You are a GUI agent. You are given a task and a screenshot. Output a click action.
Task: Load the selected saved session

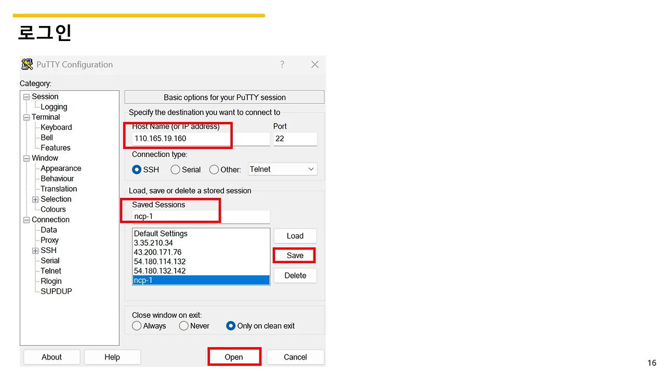pyautogui.click(x=295, y=236)
